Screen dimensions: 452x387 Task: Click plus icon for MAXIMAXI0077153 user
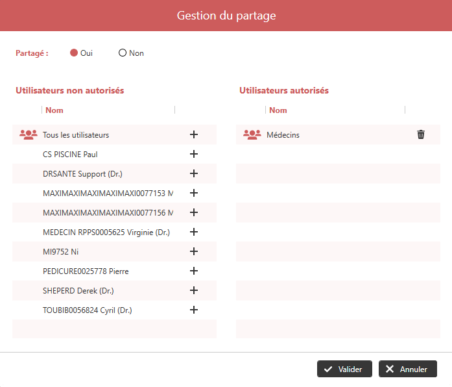(193, 193)
